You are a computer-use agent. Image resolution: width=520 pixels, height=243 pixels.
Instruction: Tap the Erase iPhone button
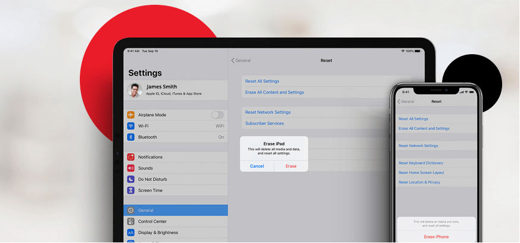coord(436,236)
